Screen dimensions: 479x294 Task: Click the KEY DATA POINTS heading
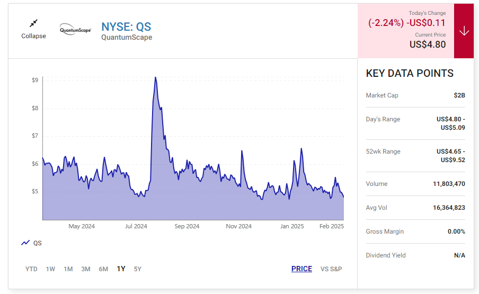coord(410,73)
